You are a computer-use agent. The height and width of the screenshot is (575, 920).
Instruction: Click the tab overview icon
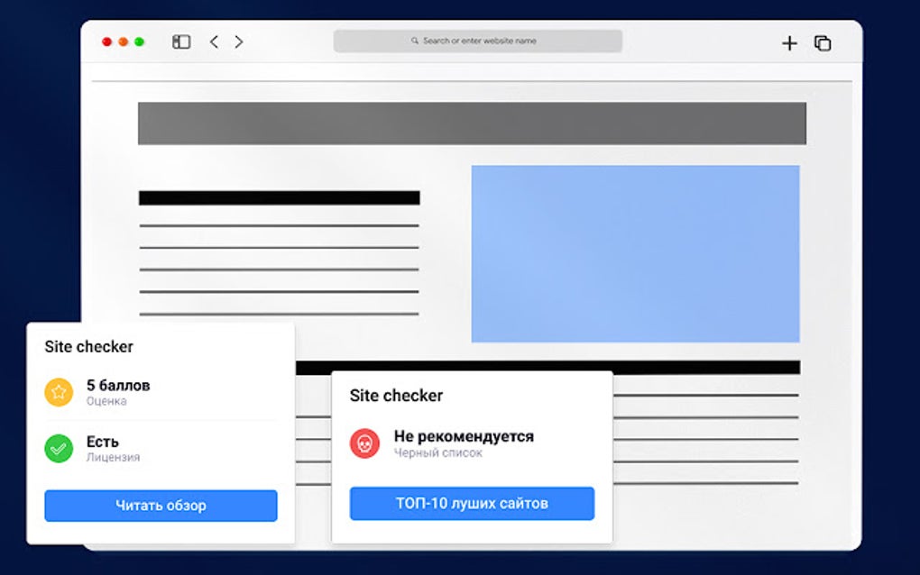[822, 42]
